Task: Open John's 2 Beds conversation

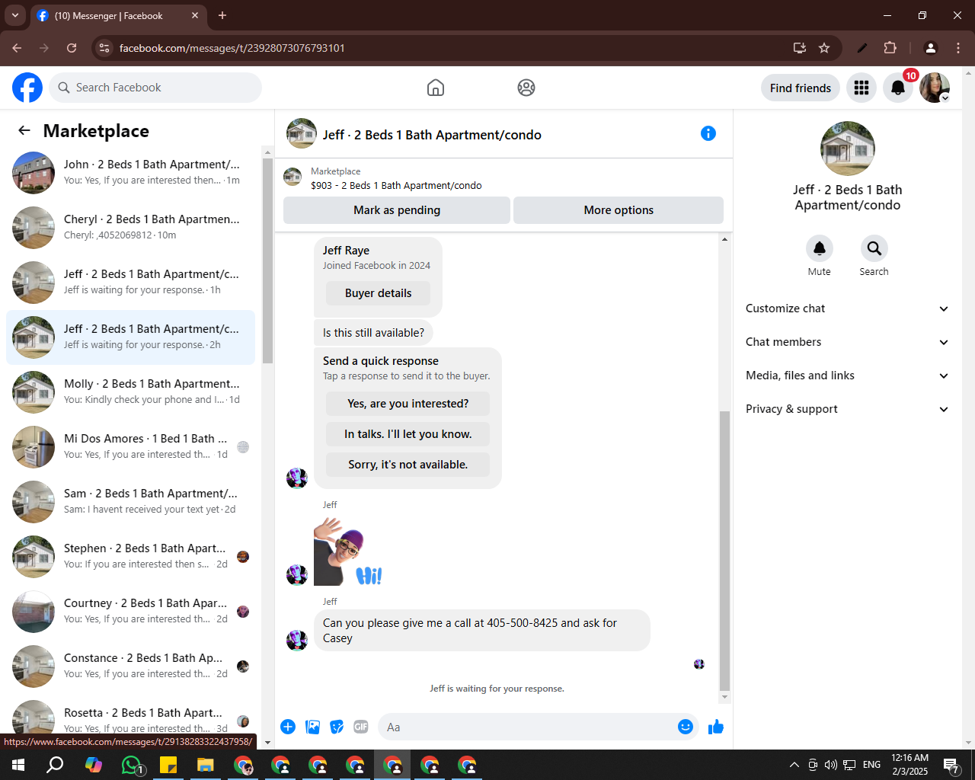Action: coord(130,173)
